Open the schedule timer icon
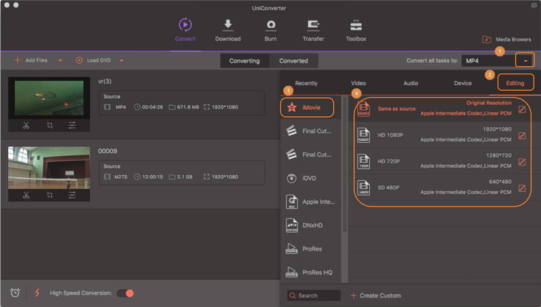The image size is (541, 307). click(x=15, y=293)
